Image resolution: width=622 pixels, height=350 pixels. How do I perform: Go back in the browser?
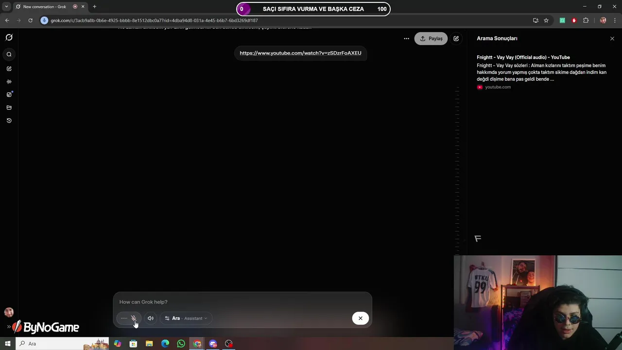tap(7, 20)
